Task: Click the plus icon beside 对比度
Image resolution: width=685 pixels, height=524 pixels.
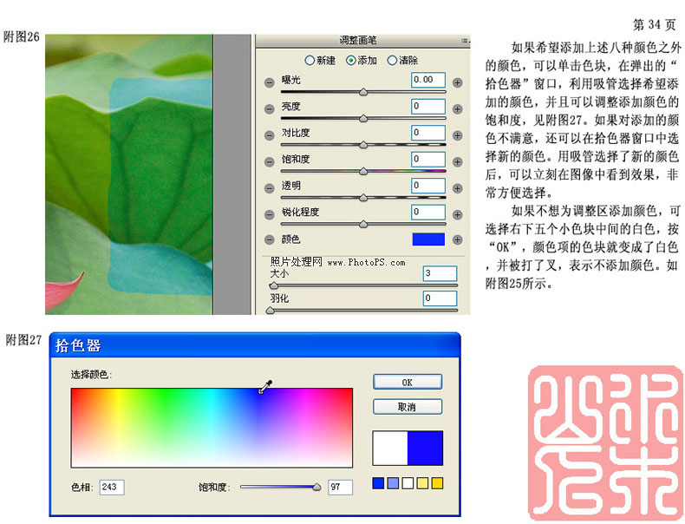Action: click(x=458, y=135)
